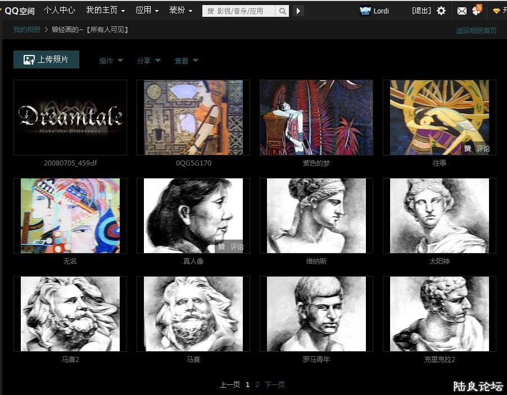Image resolution: width=507 pixels, height=395 pixels.
Task: Expand the 分享 dropdown
Action: [148, 61]
